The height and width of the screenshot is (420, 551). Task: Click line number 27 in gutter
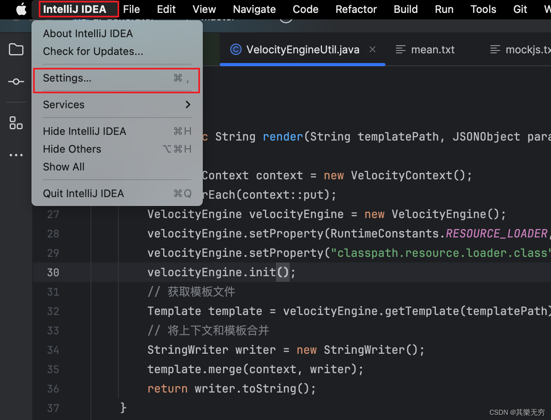pyautogui.click(x=53, y=214)
